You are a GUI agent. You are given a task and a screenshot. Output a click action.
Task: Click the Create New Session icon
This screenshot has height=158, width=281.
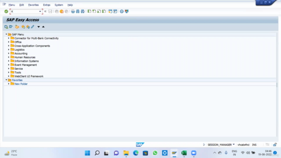point(110,11)
